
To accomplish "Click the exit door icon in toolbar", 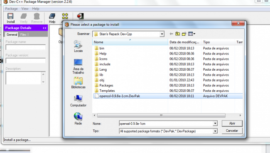I will (x=80, y=16).
